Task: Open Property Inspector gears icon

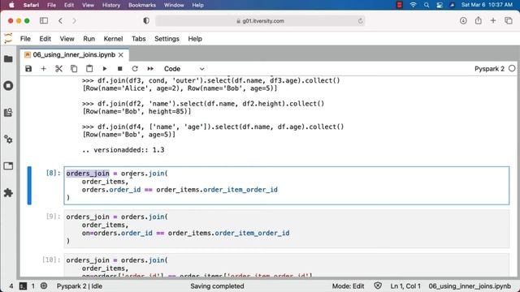Action: tap(8, 140)
